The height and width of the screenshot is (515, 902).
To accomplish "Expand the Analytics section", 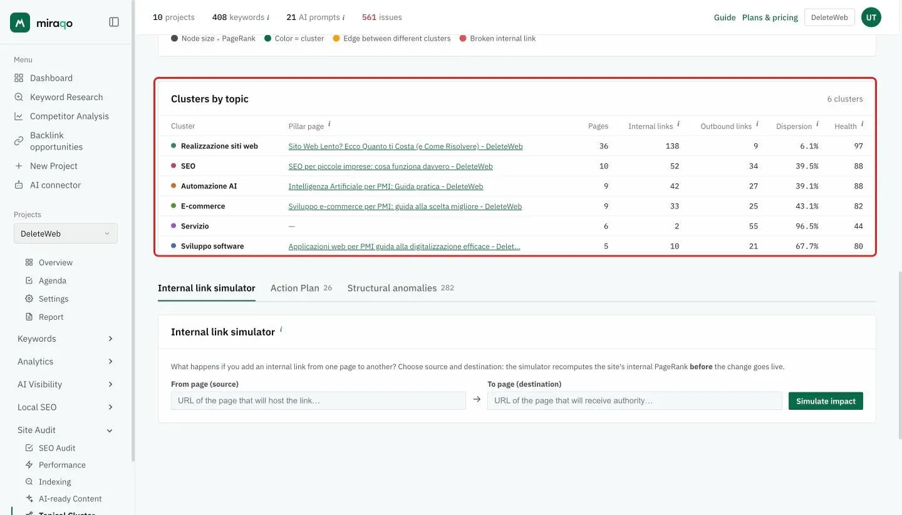I will (66, 362).
